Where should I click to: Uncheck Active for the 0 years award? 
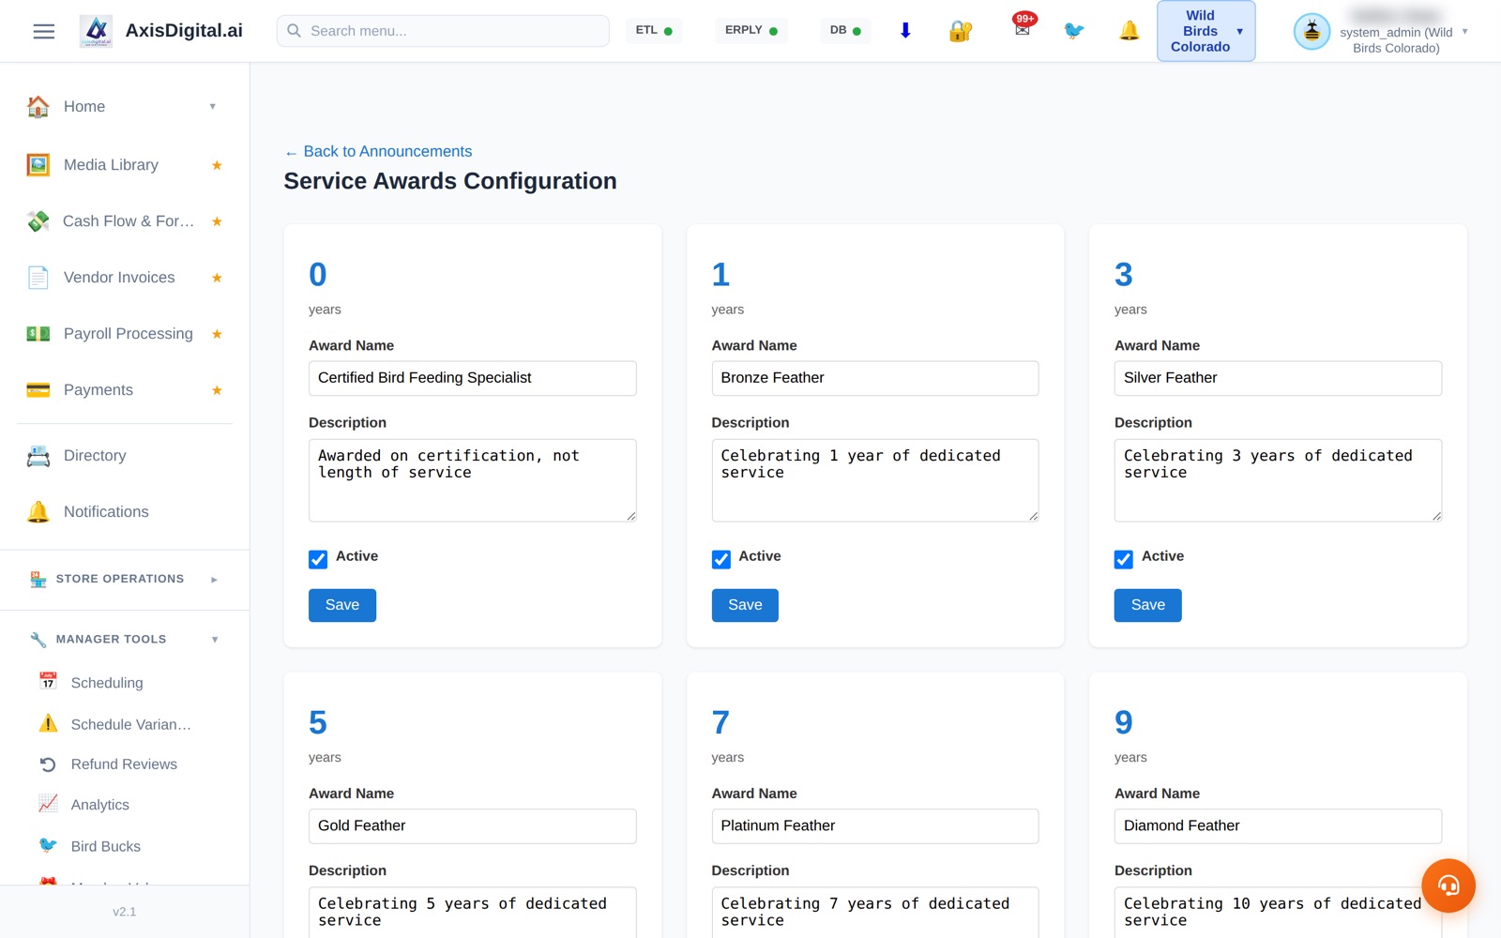pyautogui.click(x=318, y=559)
